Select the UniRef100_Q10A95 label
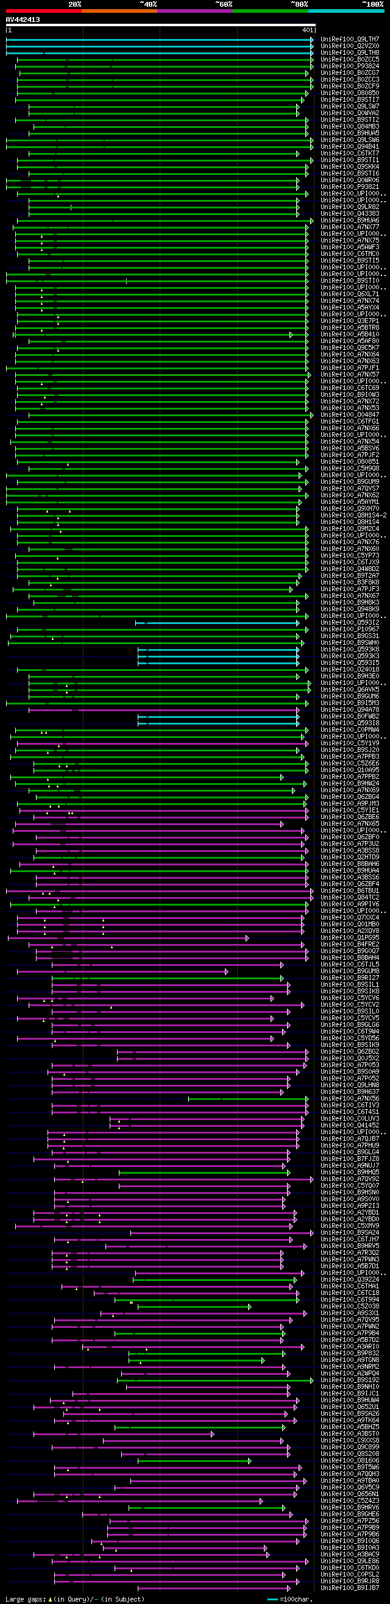Viewport: 390px width, 1604px height. pyautogui.click(x=350, y=770)
